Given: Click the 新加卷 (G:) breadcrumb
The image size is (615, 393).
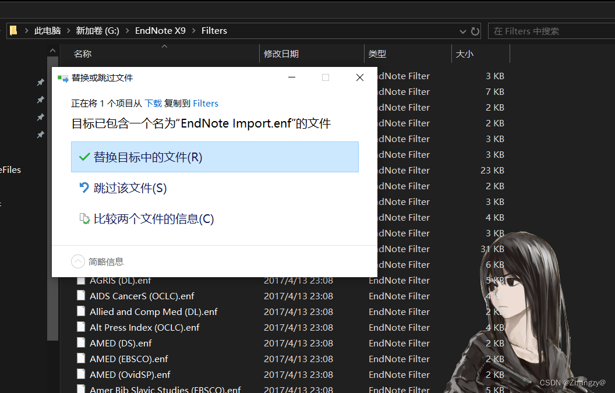Looking at the screenshot, I should [97, 31].
